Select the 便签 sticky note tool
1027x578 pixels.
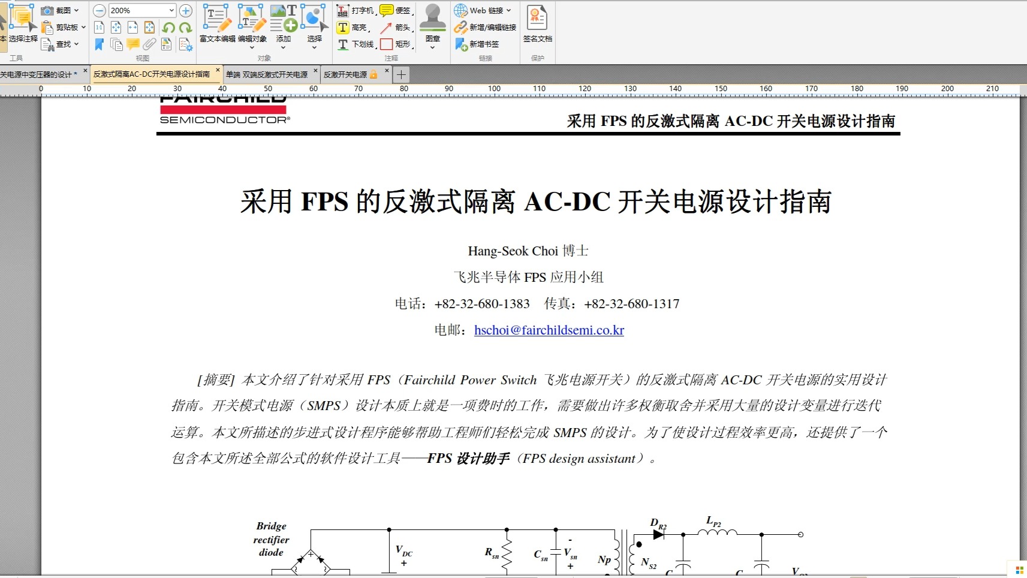point(396,10)
